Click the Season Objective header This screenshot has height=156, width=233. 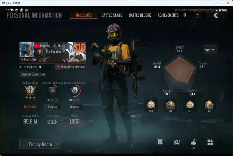33,74
